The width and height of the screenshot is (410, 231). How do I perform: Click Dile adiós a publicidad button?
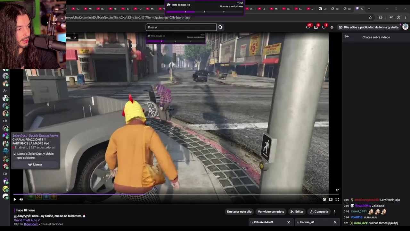pyautogui.click(x=369, y=27)
